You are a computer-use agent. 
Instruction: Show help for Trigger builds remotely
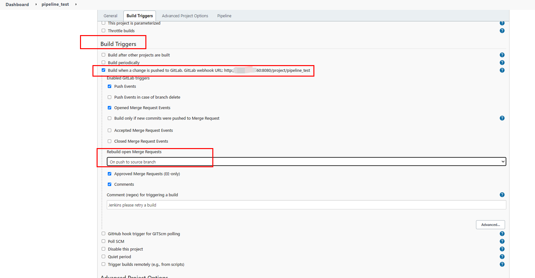click(502, 264)
